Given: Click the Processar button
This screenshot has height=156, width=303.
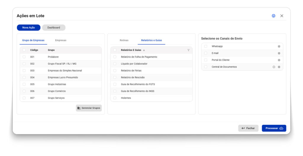Looking at the screenshot, I should tap(274, 128).
